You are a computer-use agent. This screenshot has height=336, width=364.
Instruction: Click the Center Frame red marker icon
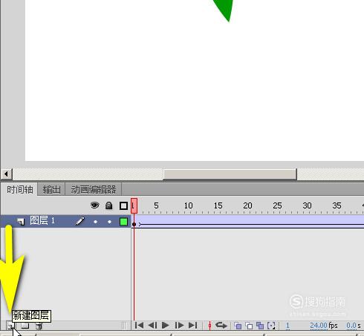[209, 326]
